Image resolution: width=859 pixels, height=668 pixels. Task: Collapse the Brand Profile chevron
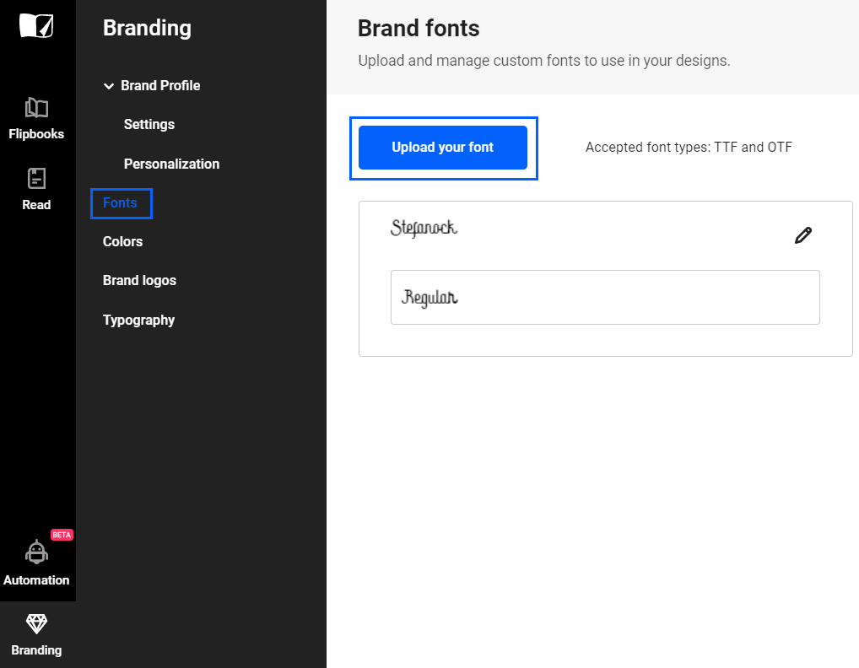point(109,86)
